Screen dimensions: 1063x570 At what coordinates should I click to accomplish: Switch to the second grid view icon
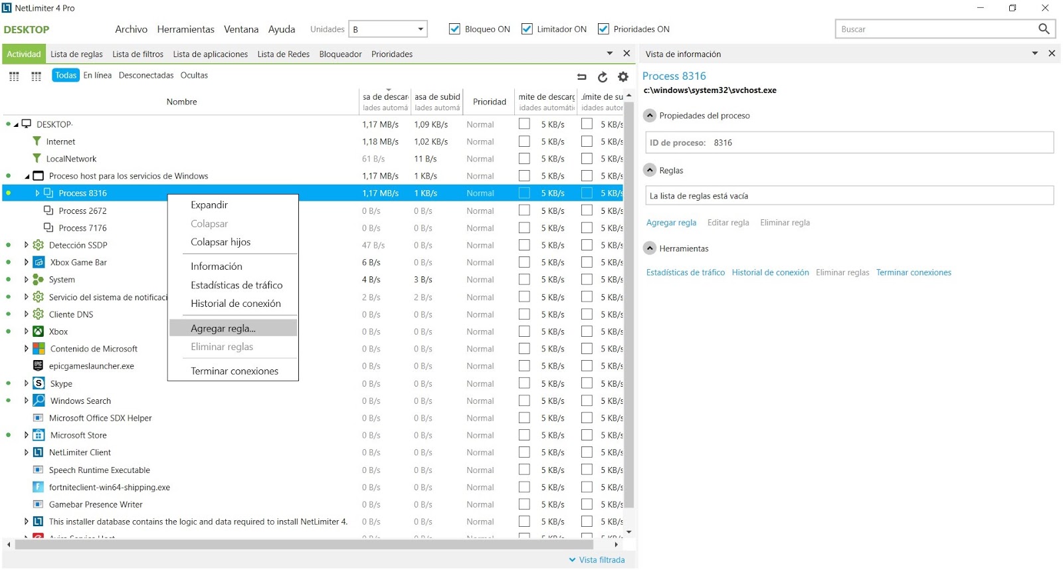tap(37, 76)
